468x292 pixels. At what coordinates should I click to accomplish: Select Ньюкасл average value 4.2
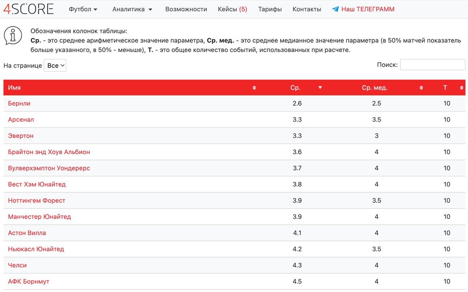[x=297, y=249]
